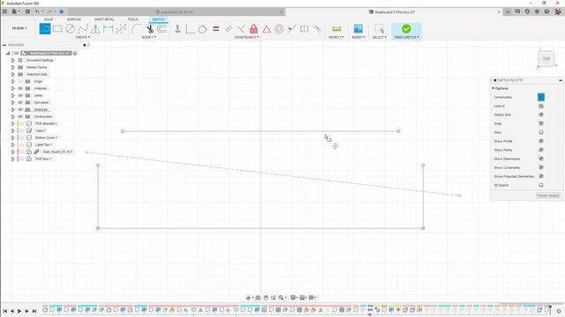Enable the Slice checkbox
The width and height of the screenshot is (565, 317).
coord(541,132)
